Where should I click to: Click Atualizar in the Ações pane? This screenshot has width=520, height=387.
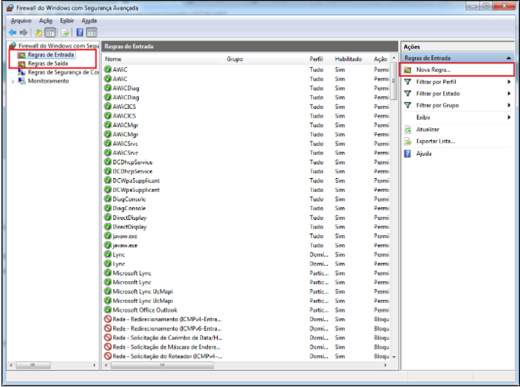click(x=427, y=130)
